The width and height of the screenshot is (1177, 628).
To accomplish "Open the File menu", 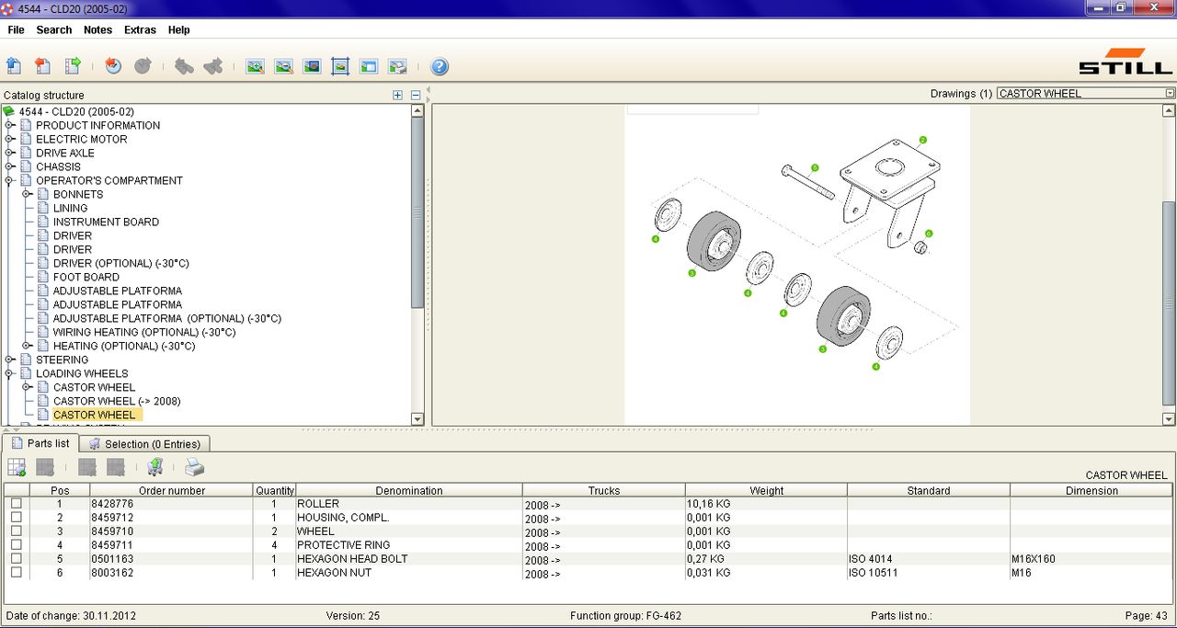I will pyautogui.click(x=16, y=29).
